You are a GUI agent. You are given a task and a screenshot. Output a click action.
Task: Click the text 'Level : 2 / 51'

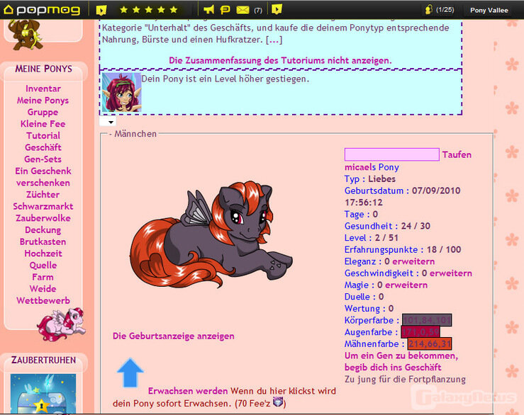coord(372,238)
